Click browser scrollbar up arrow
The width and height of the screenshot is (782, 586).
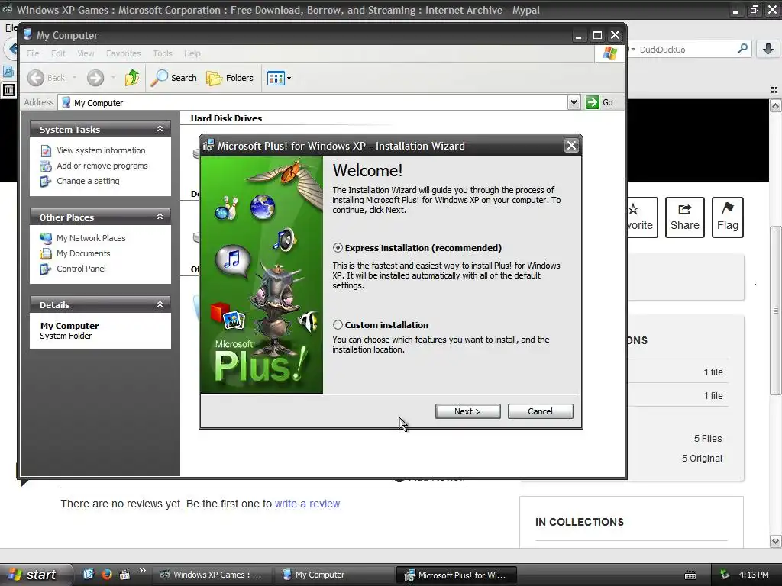pyautogui.click(x=775, y=105)
